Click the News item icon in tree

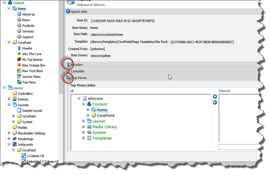[19, 20]
